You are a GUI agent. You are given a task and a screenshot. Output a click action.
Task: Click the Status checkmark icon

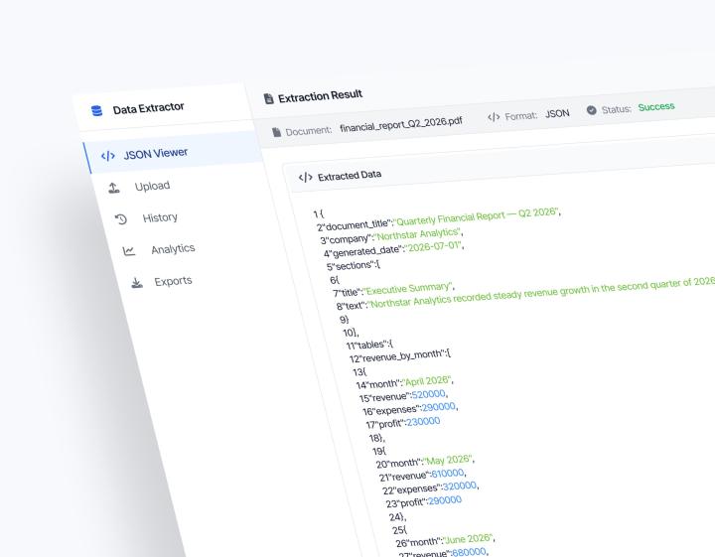[x=592, y=110]
